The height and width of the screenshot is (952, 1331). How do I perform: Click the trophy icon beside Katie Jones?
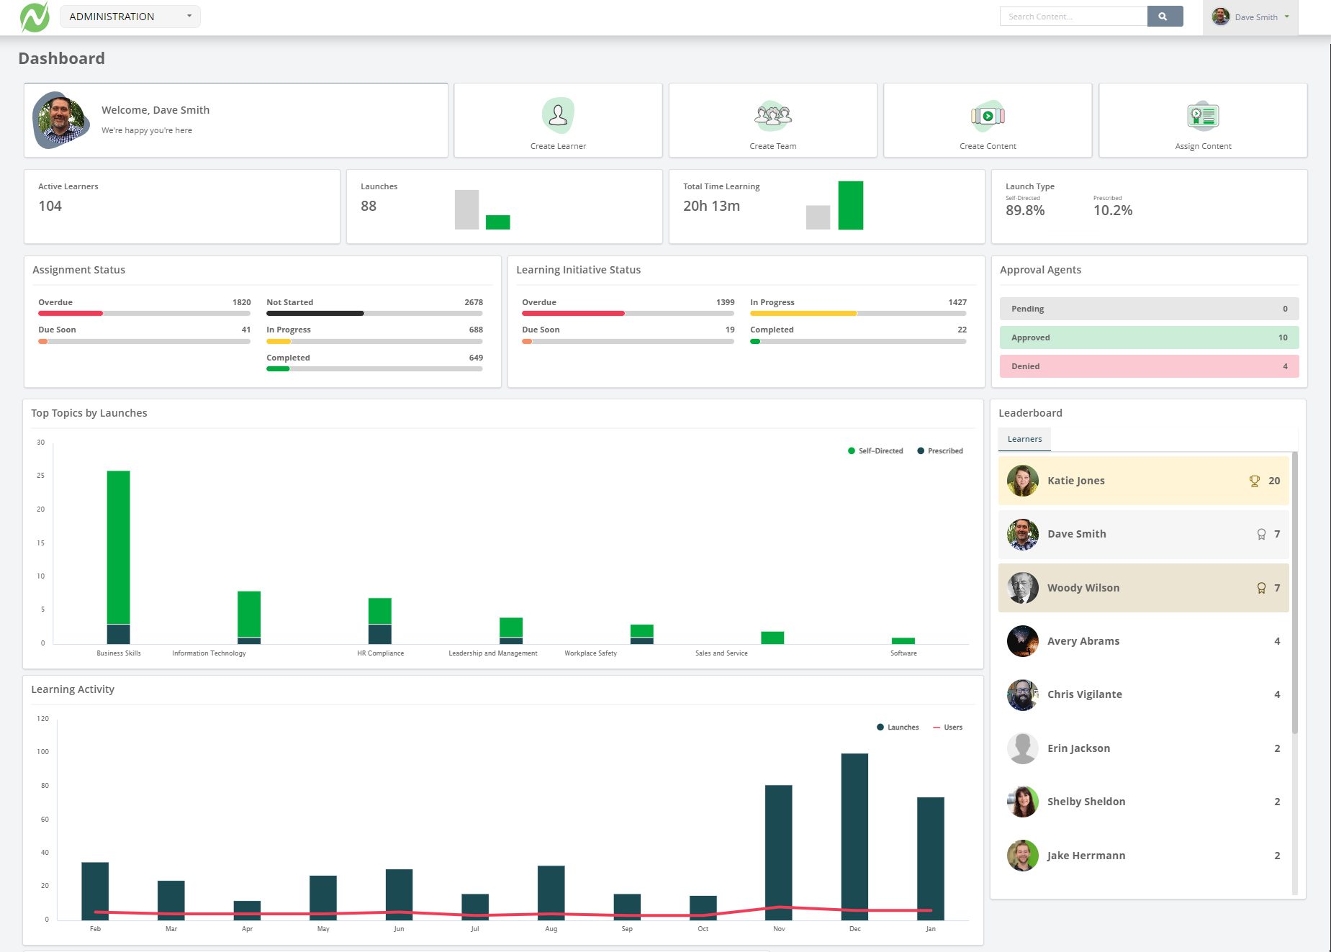tap(1255, 481)
